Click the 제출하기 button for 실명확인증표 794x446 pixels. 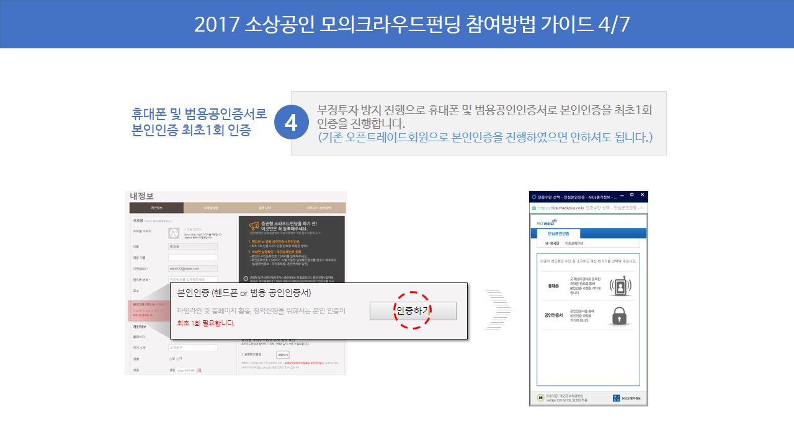point(283,355)
